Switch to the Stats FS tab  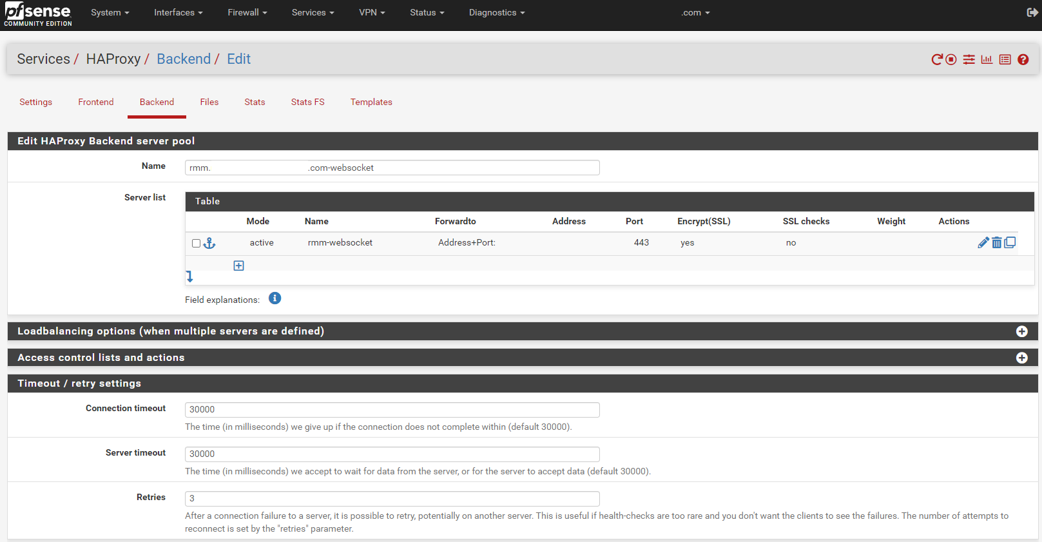(x=308, y=102)
